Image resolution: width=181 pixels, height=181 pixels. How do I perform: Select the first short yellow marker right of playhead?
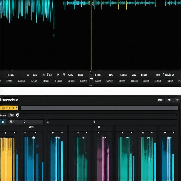click(101, 6)
